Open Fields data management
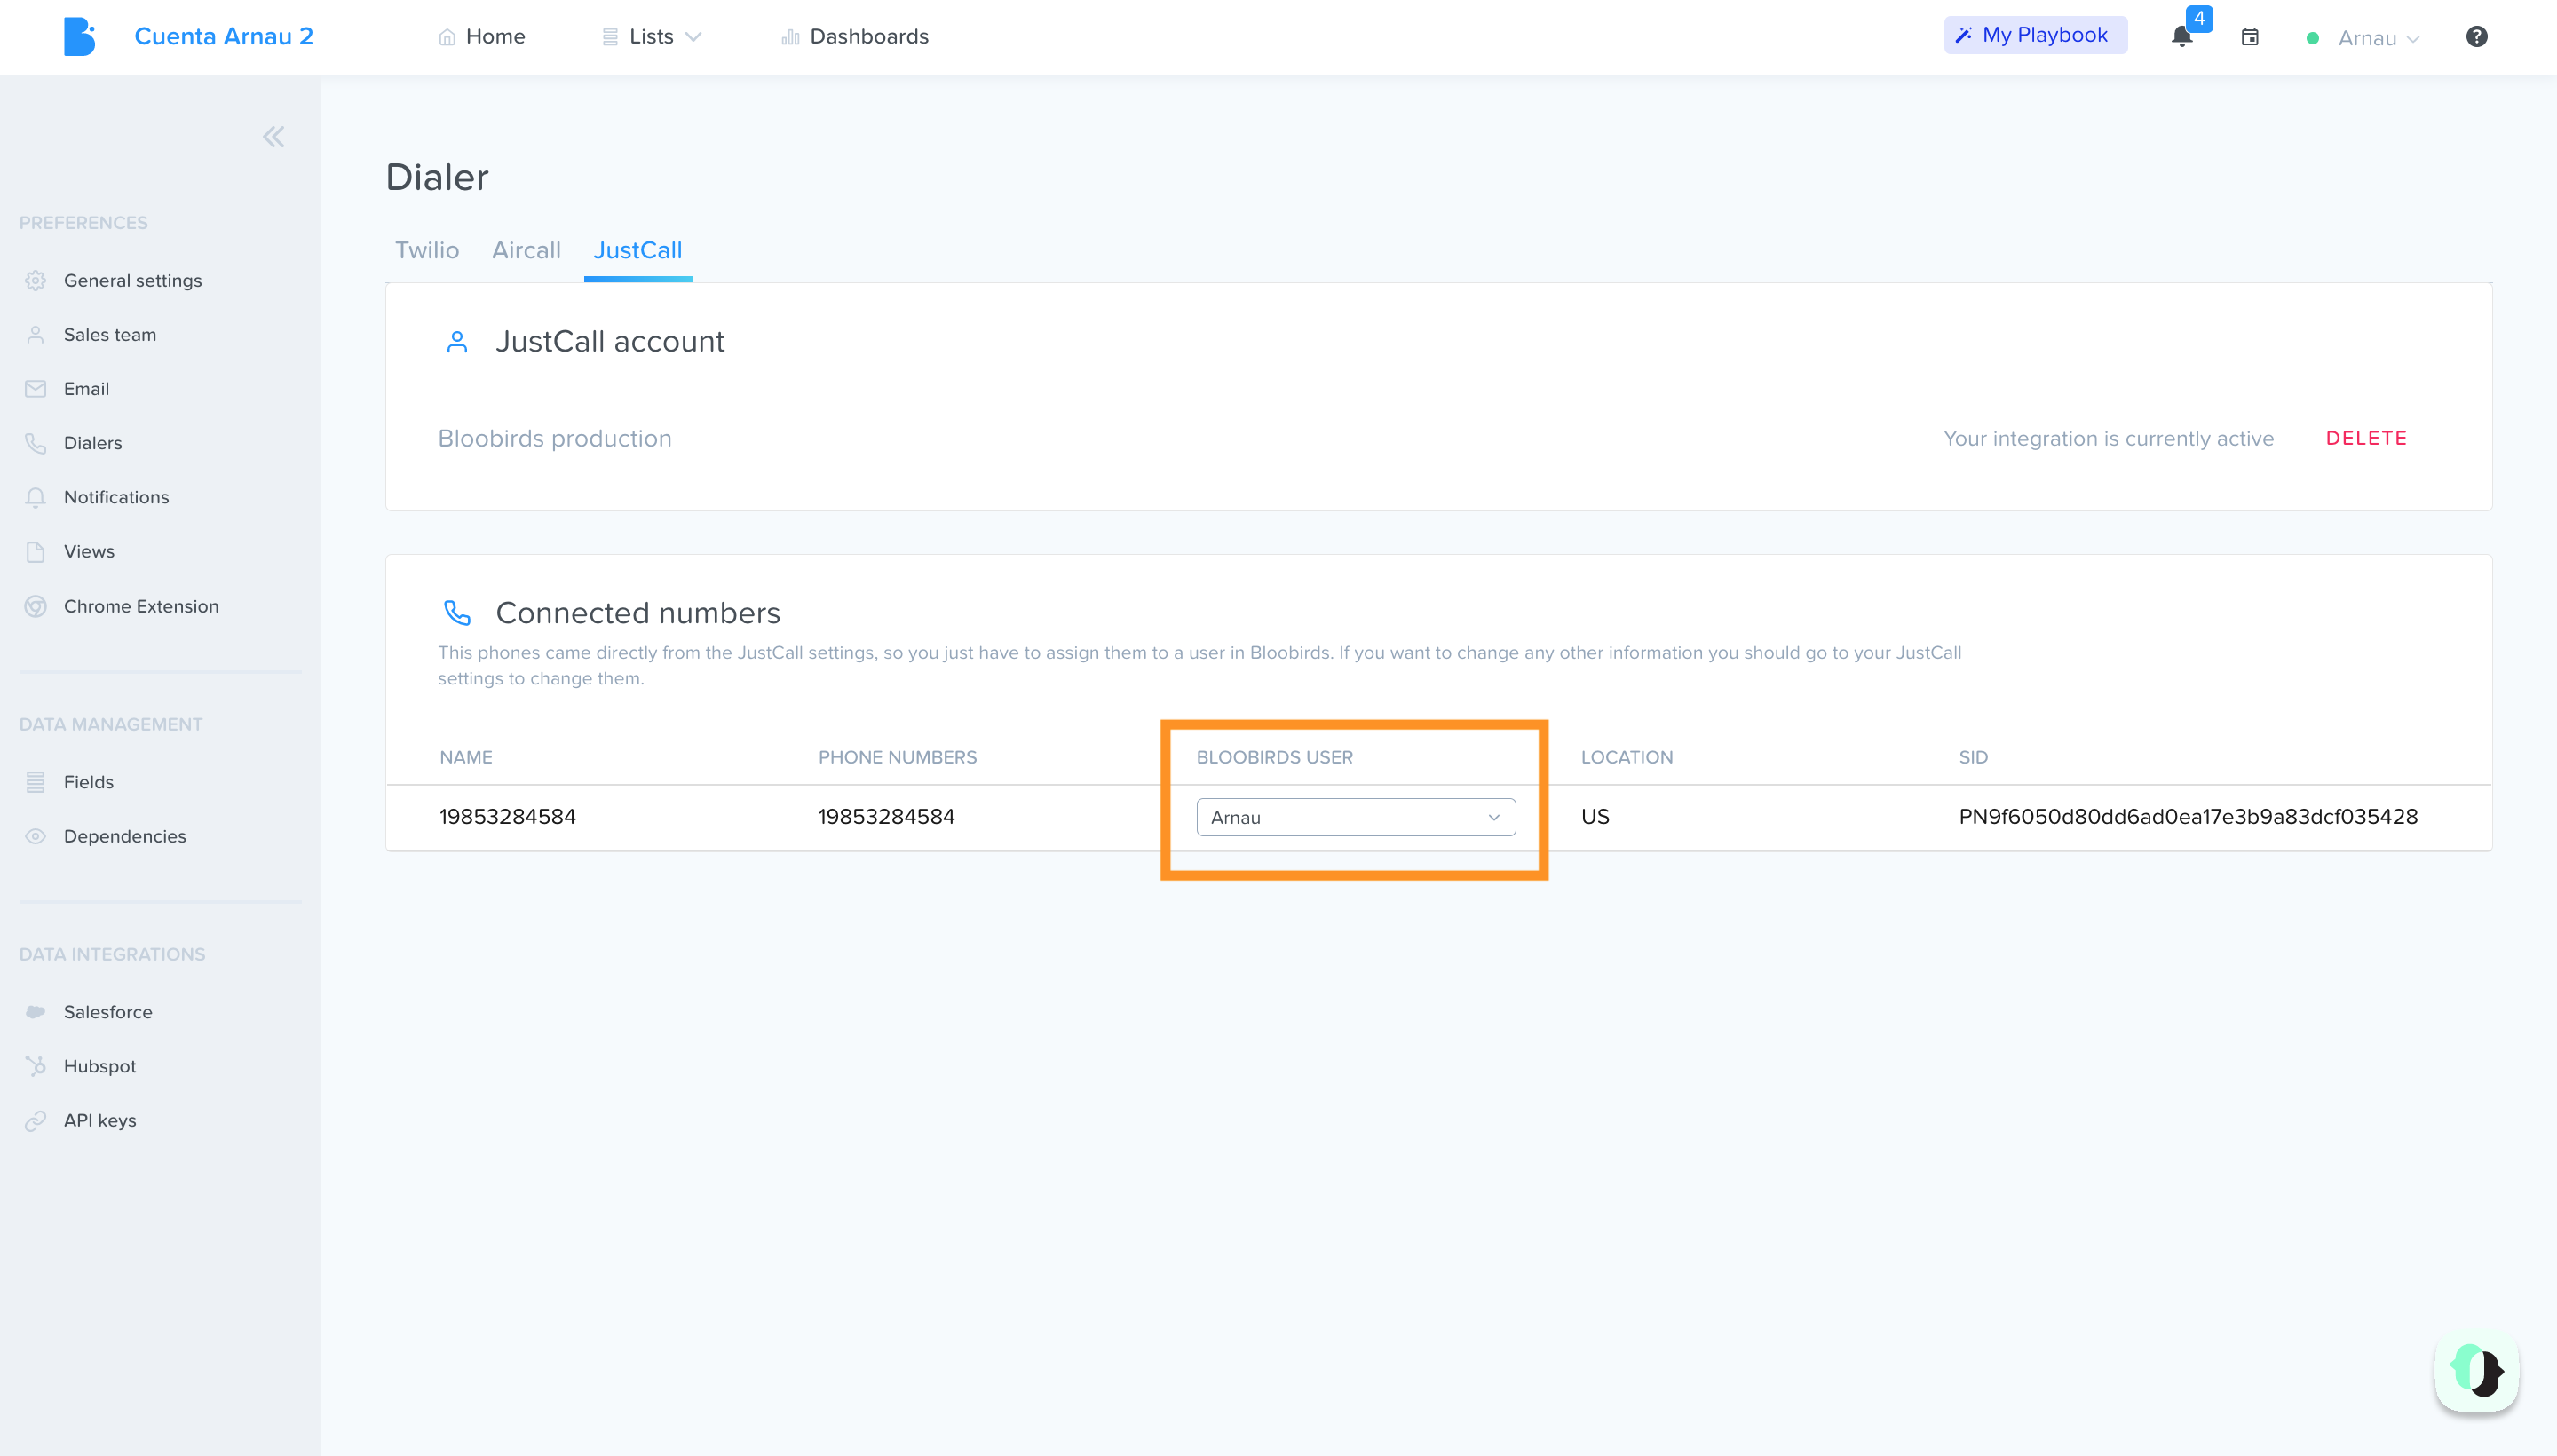Screen dimensions: 2557x1456 click(89, 782)
